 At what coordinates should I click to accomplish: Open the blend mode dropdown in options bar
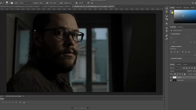click(26, 3)
